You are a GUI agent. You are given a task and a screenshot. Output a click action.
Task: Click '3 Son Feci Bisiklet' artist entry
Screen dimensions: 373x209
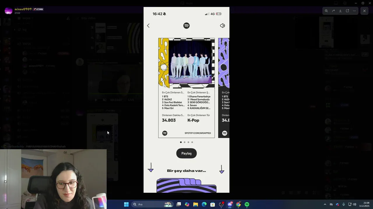[x=172, y=102]
